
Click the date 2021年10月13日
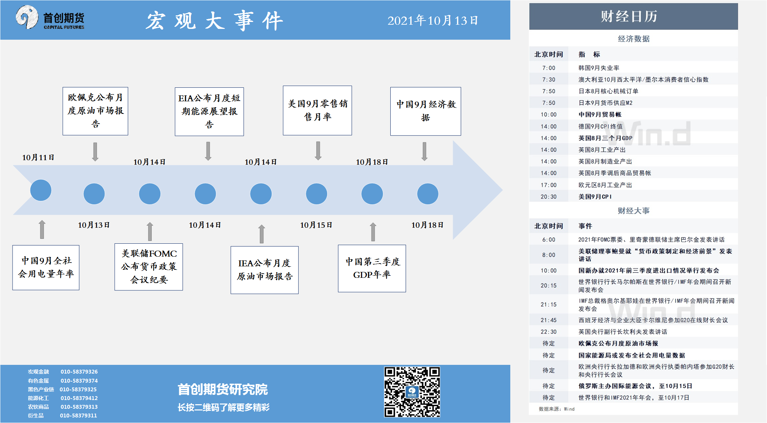tap(433, 21)
